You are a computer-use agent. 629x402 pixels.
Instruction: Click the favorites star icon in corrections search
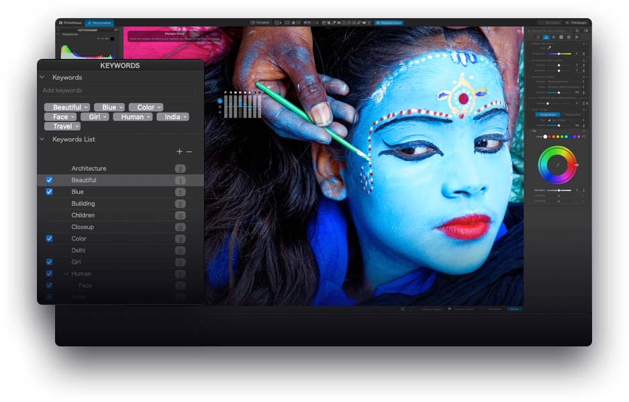577,30
